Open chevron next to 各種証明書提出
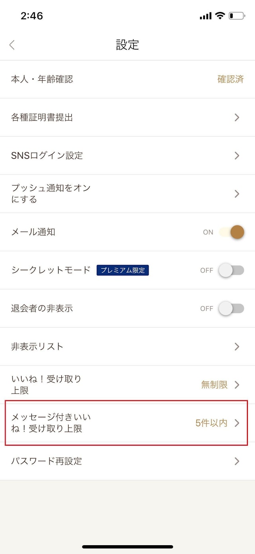 (237, 118)
